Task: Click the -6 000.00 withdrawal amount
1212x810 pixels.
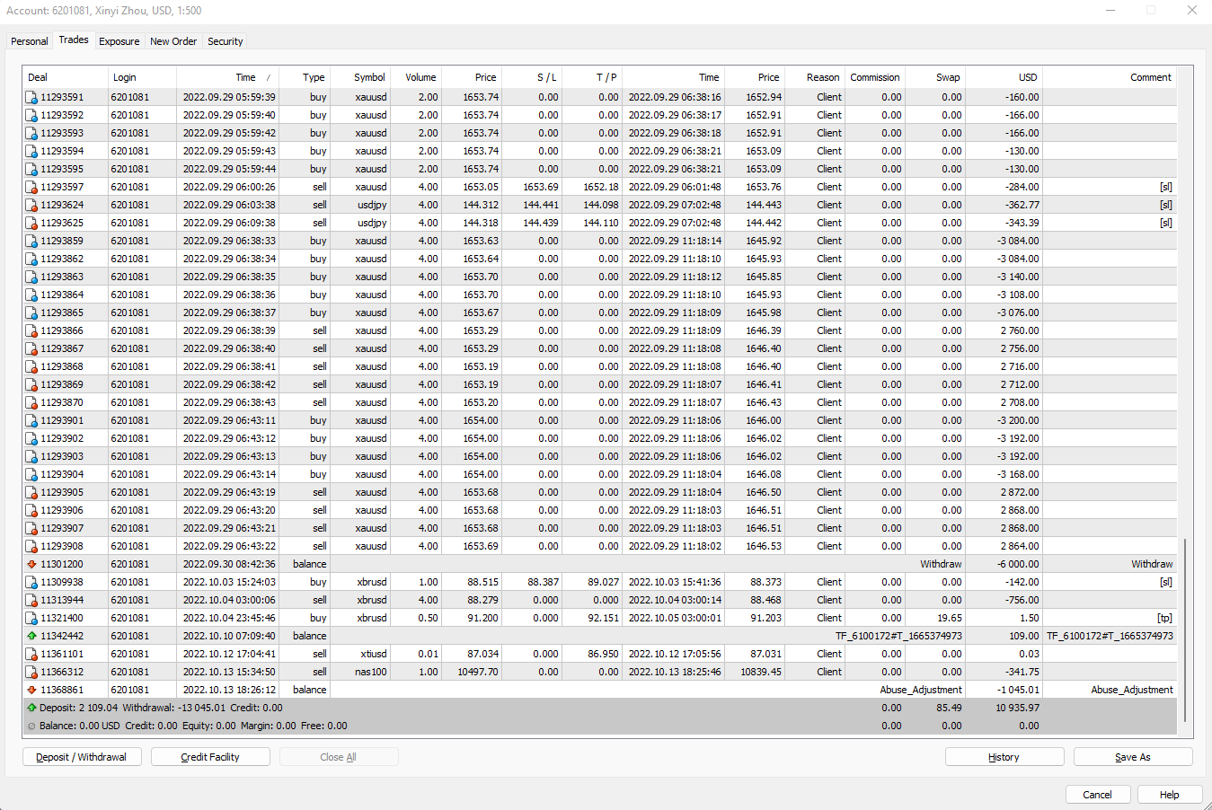Action: pos(1018,564)
